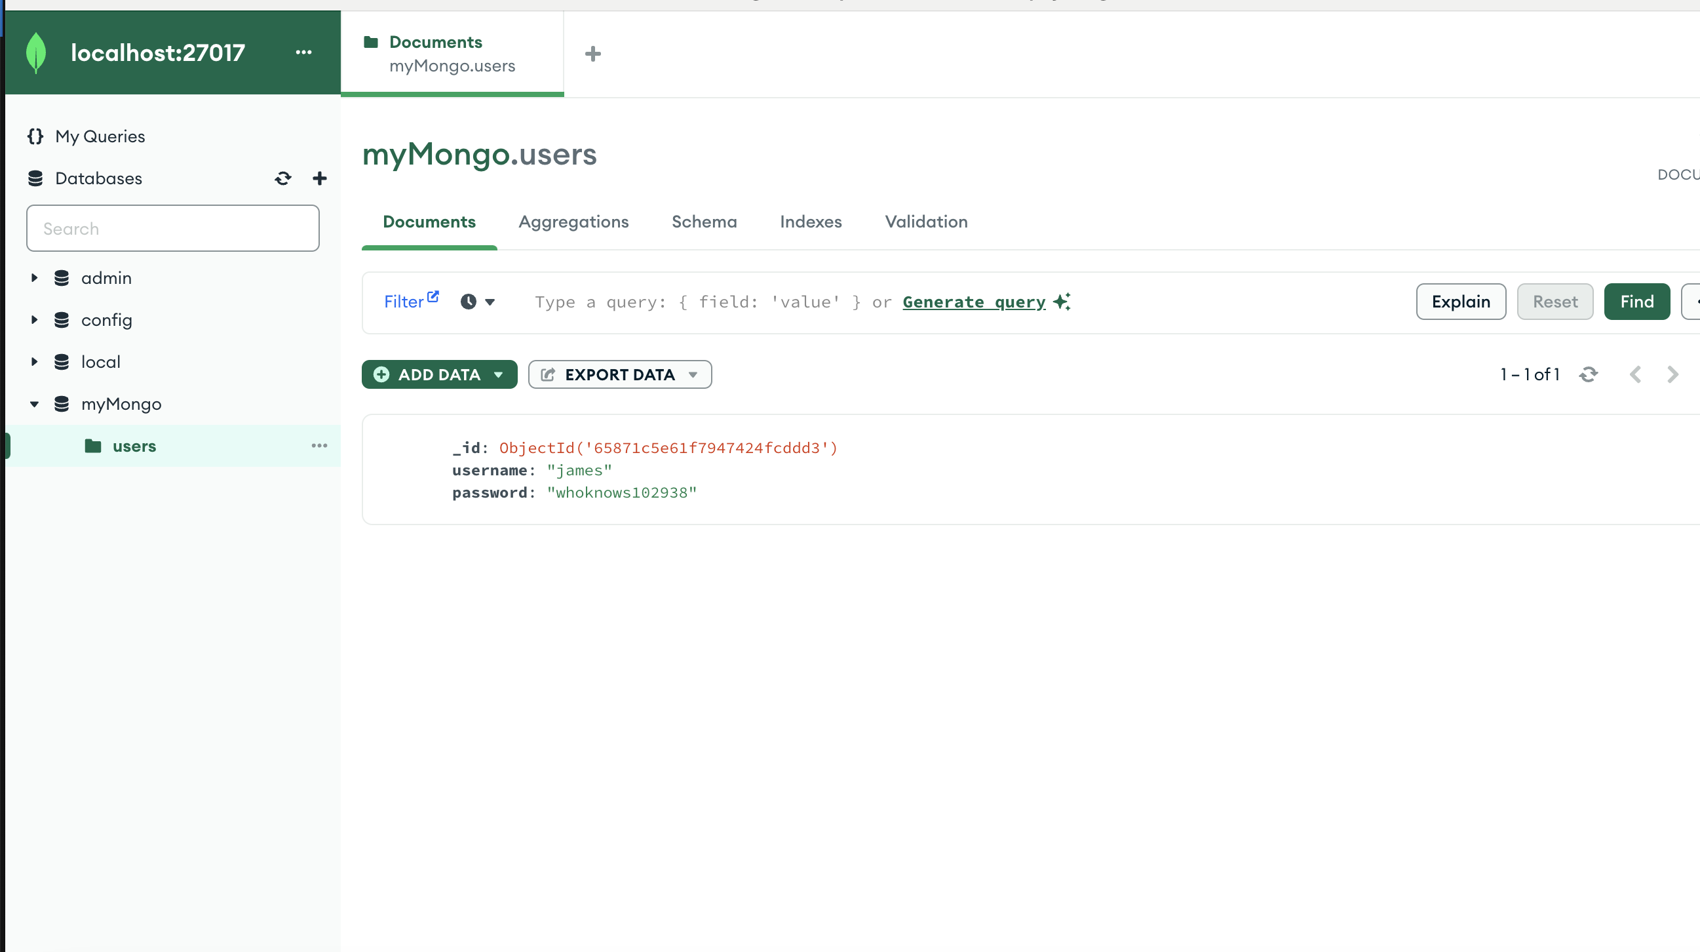Viewport: 1700px width, 952px height.
Task: Expand the config database tree
Action: coord(34,320)
